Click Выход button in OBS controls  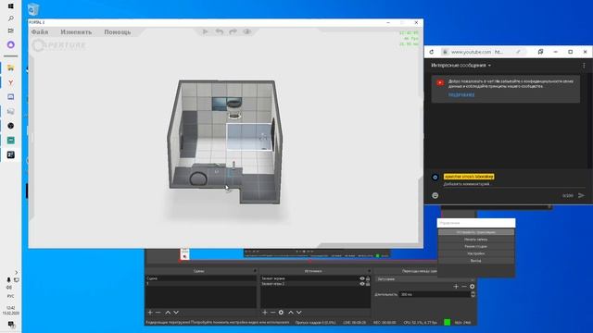(475, 261)
